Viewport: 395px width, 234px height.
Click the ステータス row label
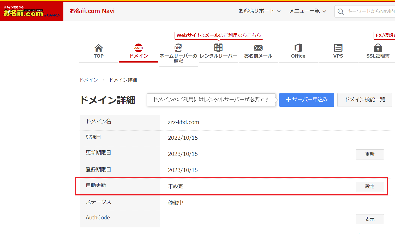pos(99,202)
